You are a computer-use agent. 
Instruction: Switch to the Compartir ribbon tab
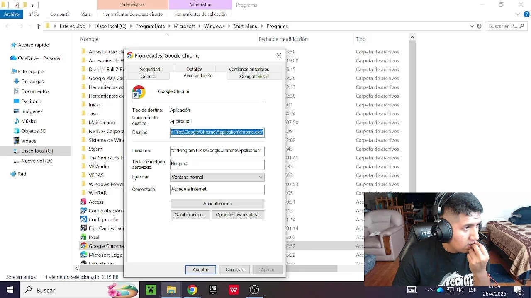(x=60, y=14)
